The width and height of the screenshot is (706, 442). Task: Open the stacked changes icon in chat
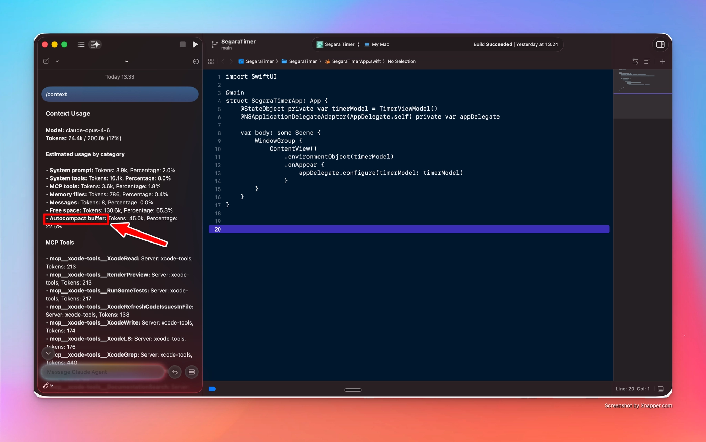pos(192,372)
